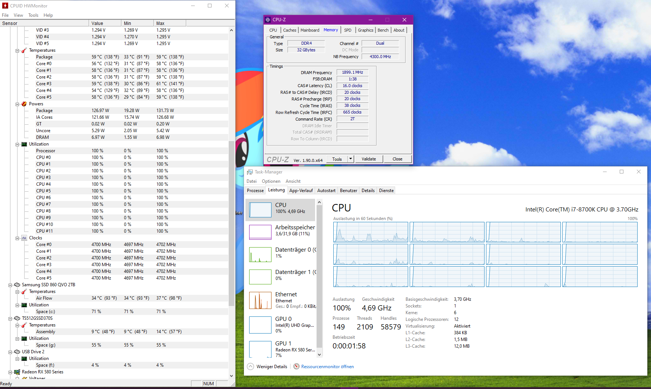The height and width of the screenshot is (389, 651).
Task: Collapse the USB Drive 2 tree node
Action: [x=10, y=352]
